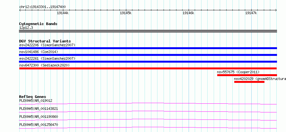Viewport: 286px width, 132px height.
Task: Open variant nsv1041486 (Coe2014) label
Action: pos(39,52)
